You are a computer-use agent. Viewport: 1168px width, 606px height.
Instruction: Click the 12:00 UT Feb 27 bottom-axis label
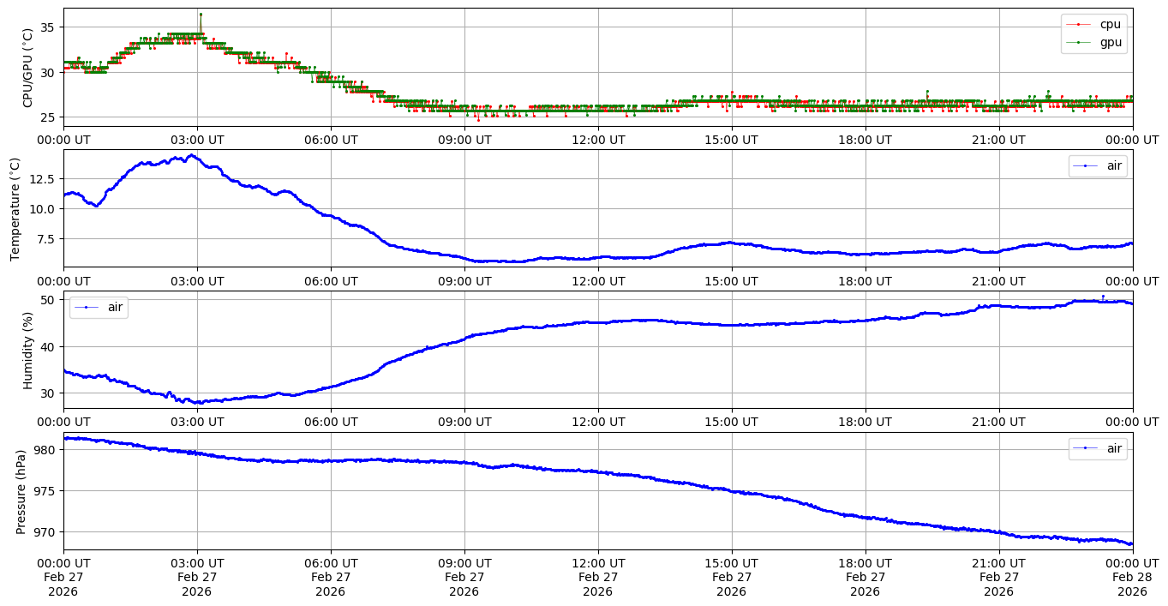(597, 577)
